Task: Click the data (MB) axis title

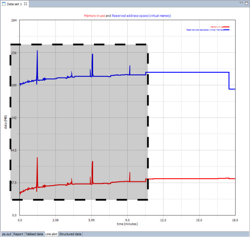Action: [6, 122]
